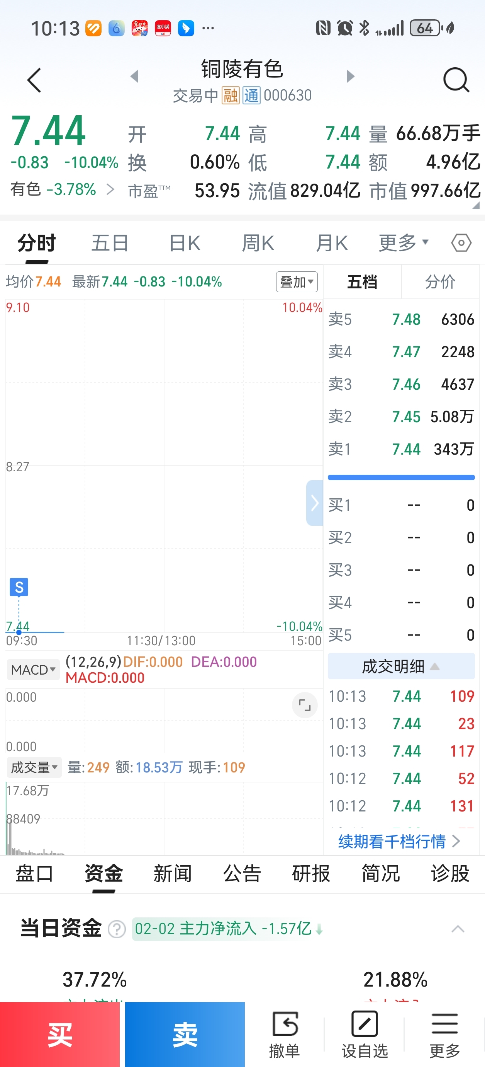Expand the chart with fullscreen icon
Image resolution: width=485 pixels, height=1067 pixels.
(305, 705)
